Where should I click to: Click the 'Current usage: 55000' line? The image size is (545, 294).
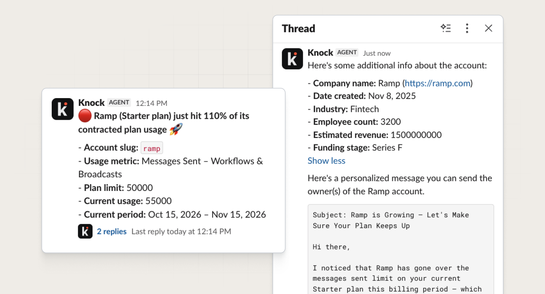click(x=125, y=201)
